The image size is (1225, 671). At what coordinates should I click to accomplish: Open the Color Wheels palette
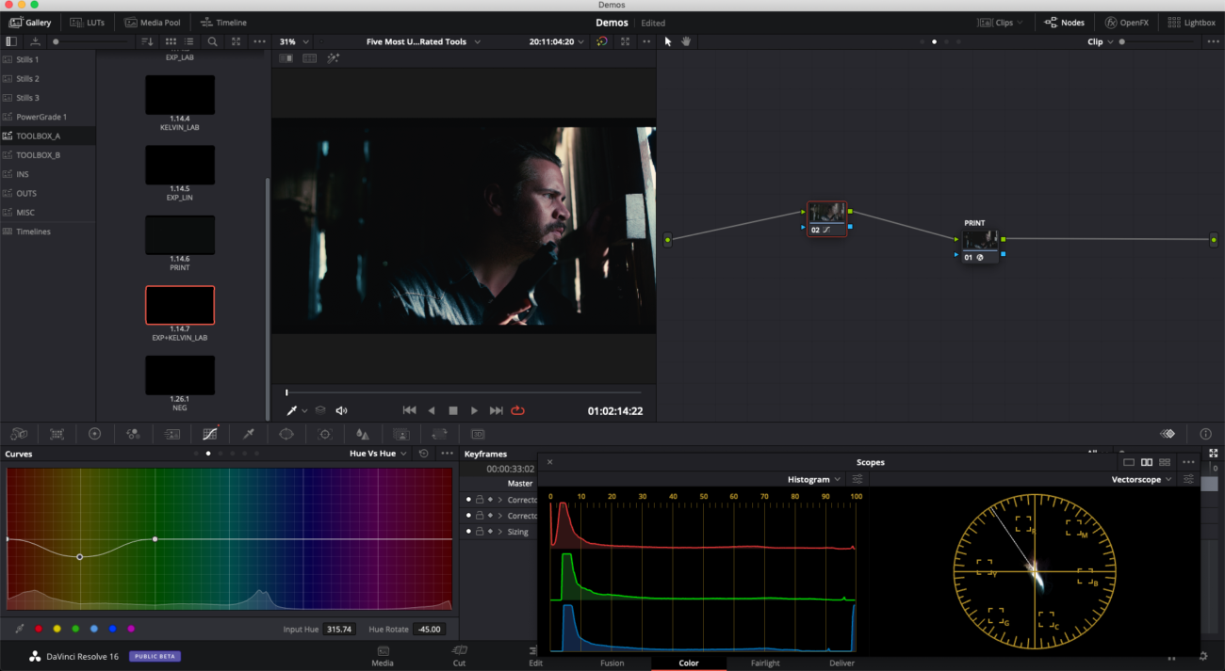pos(94,434)
